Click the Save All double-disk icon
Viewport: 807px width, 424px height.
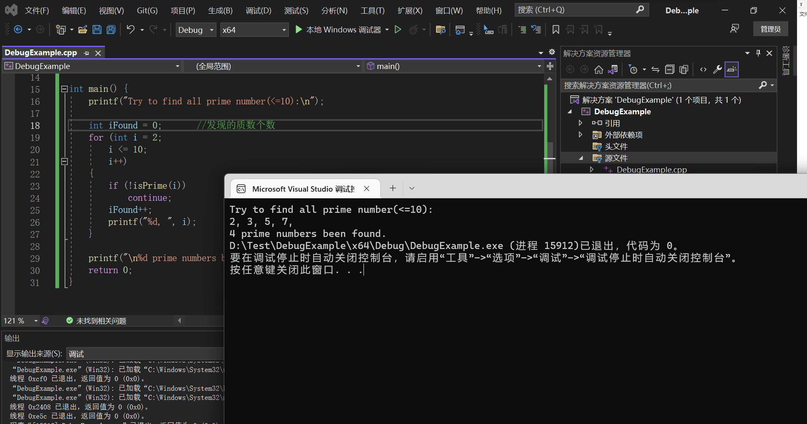point(111,30)
